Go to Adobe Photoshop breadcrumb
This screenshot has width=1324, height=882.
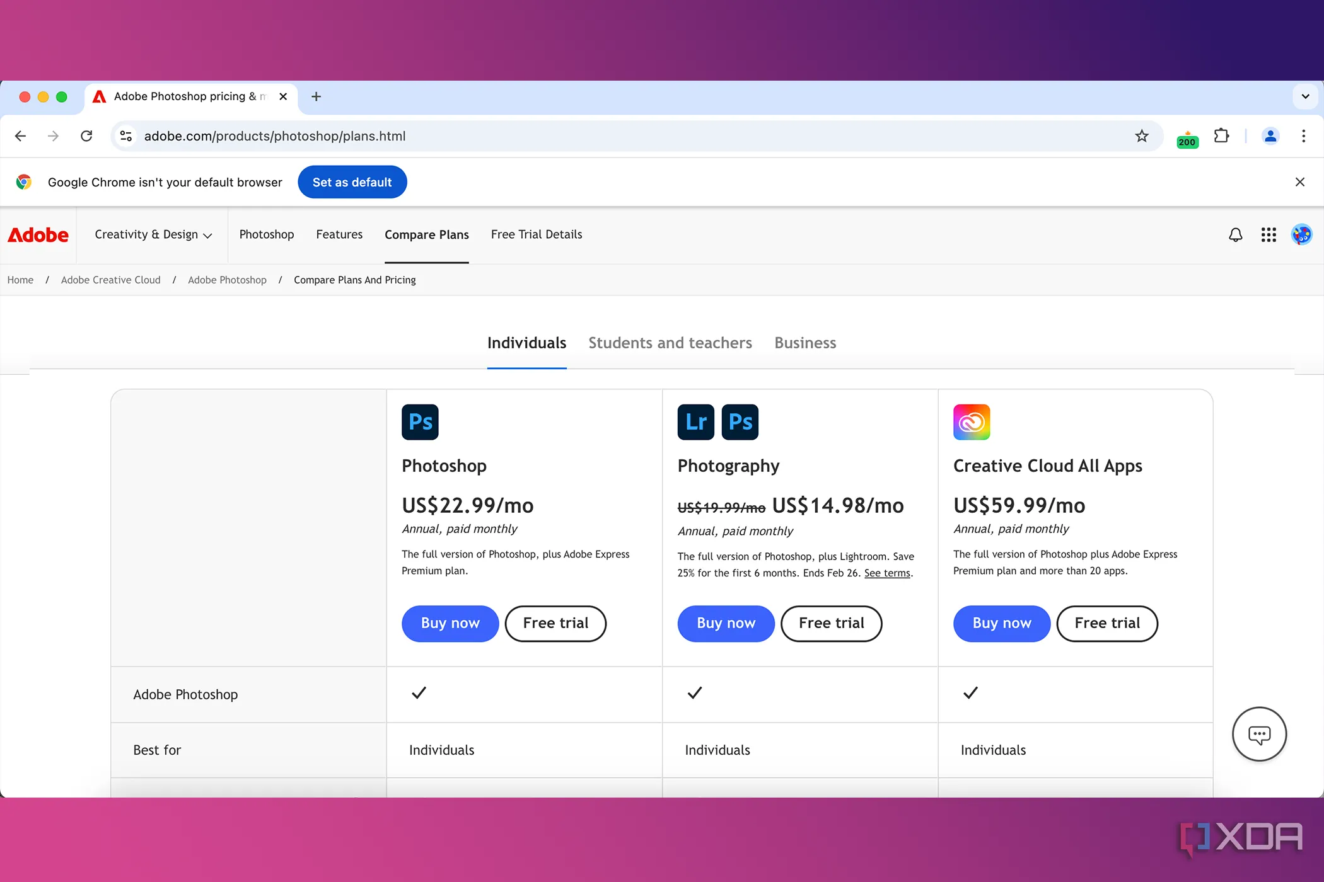[227, 280]
